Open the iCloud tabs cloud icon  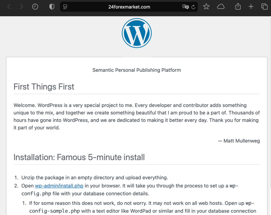coord(221,7)
